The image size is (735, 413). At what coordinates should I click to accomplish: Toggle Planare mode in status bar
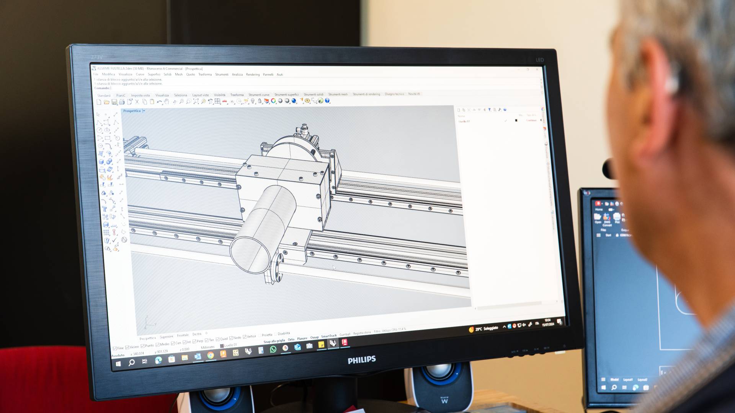[302, 338]
